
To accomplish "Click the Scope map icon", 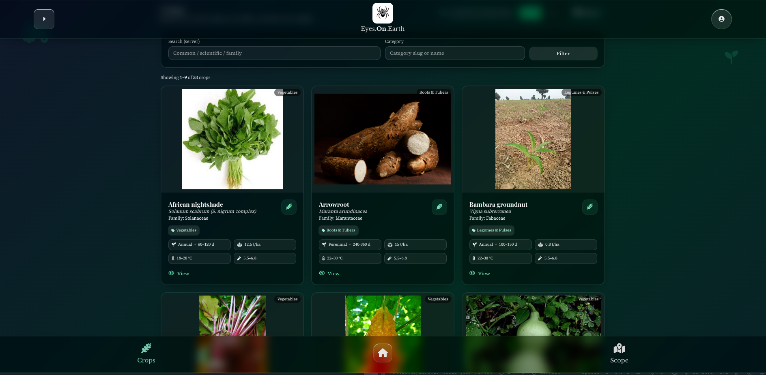I will pyautogui.click(x=619, y=349).
